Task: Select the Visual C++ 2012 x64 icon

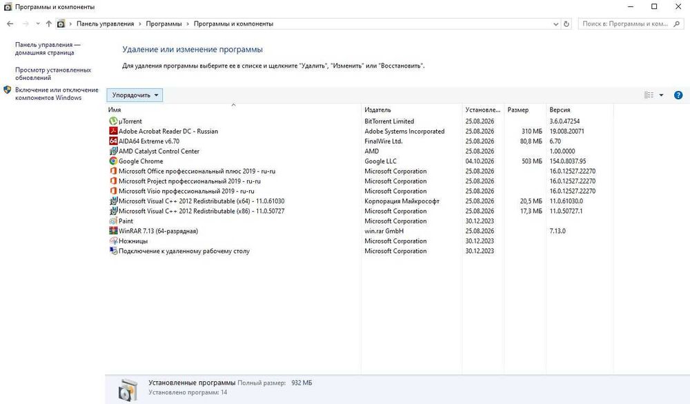Action: coord(113,201)
